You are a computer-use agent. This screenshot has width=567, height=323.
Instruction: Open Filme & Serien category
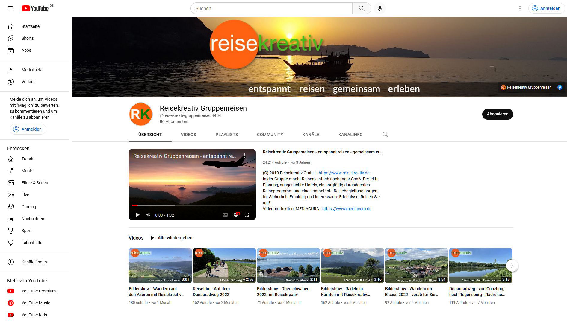coord(35,183)
